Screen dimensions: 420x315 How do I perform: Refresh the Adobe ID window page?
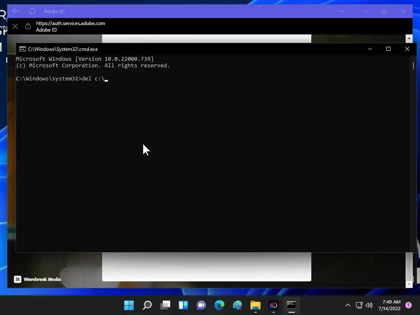pos(32,11)
